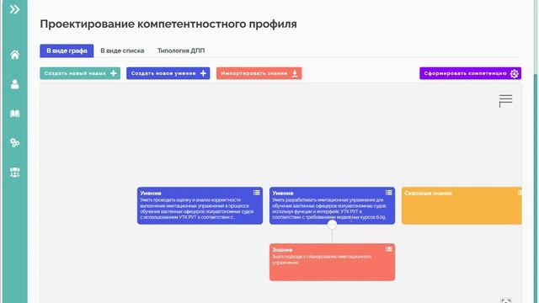Click 'Создать новое умение' button

(x=168, y=73)
